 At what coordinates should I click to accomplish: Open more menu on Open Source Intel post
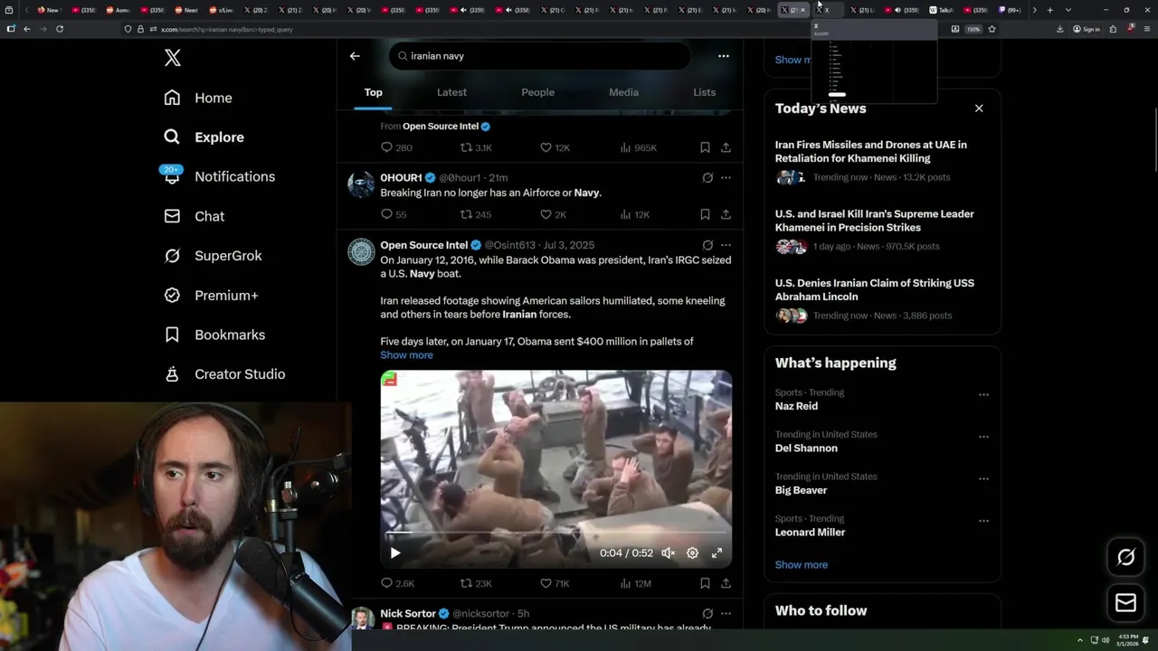726,245
